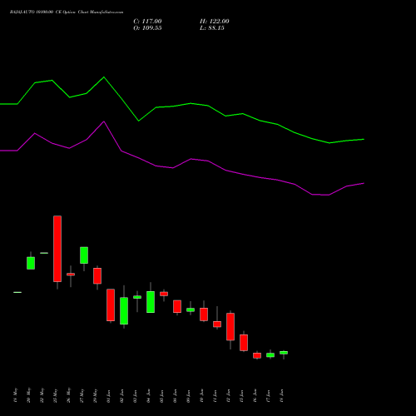Viewport: 416px width, 416px height.
Task: Click the open value 'O: 109.55'
Action: [x=147, y=28]
